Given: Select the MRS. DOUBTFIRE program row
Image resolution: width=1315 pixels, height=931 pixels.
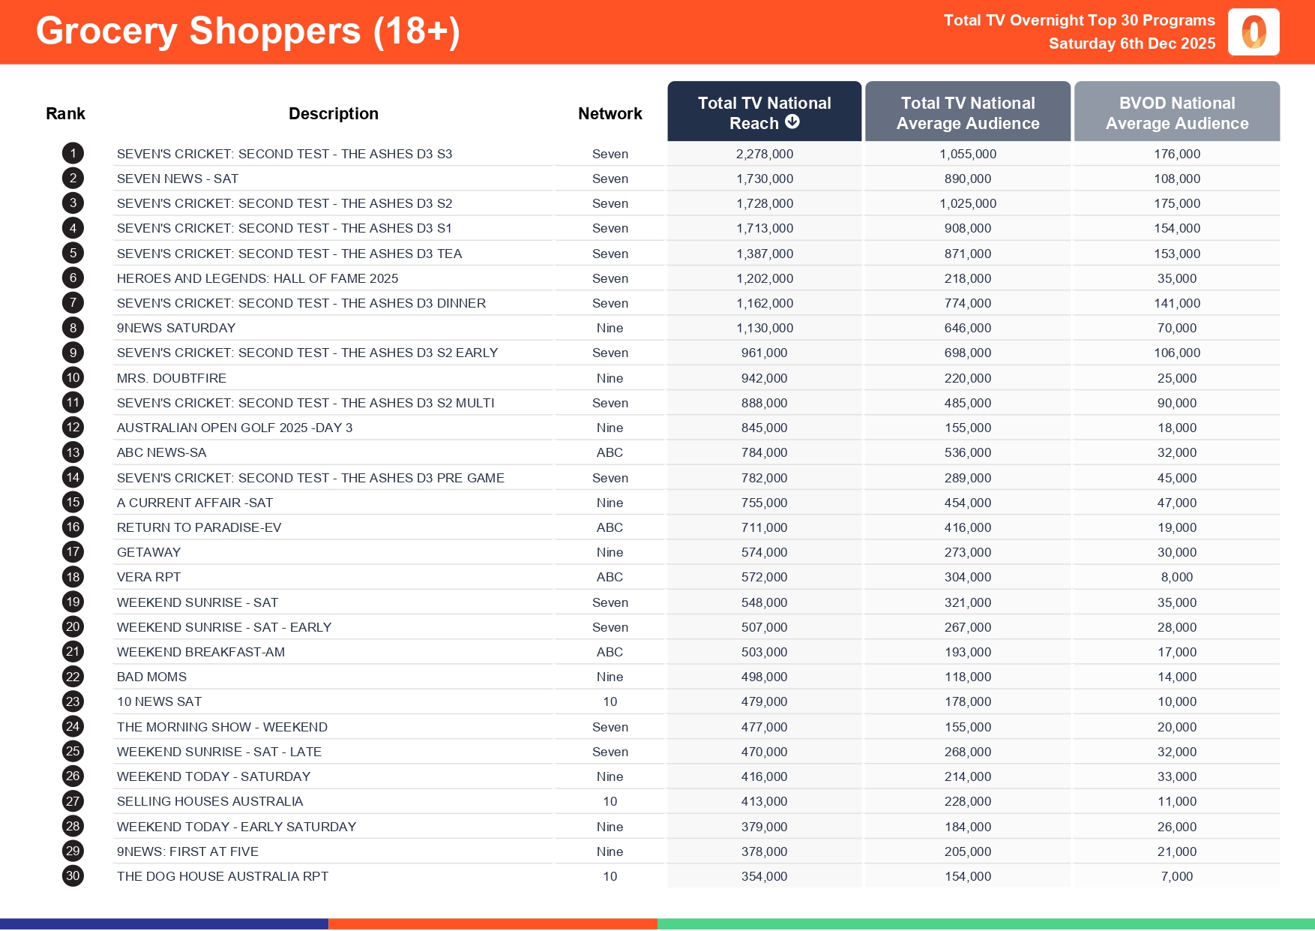Looking at the screenshot, I should [x=172, y=378].
